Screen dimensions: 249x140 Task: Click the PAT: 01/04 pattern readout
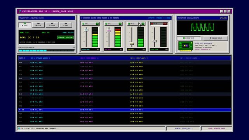pyautogui.click(x=68, y=32)
